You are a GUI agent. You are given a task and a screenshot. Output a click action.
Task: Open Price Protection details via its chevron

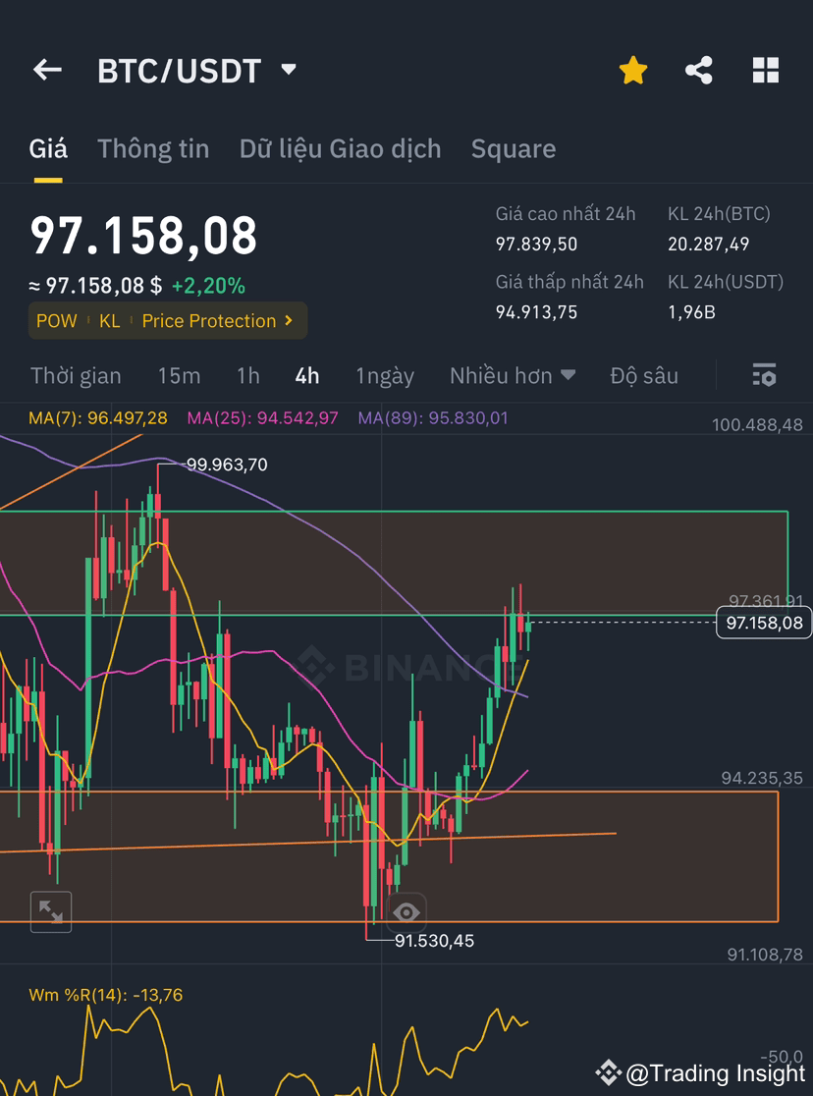point(288,320)
